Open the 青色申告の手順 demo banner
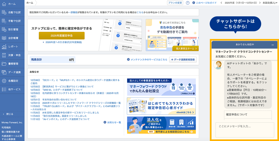279x141 pixels. pyautogui.click(x=172, y=35)
